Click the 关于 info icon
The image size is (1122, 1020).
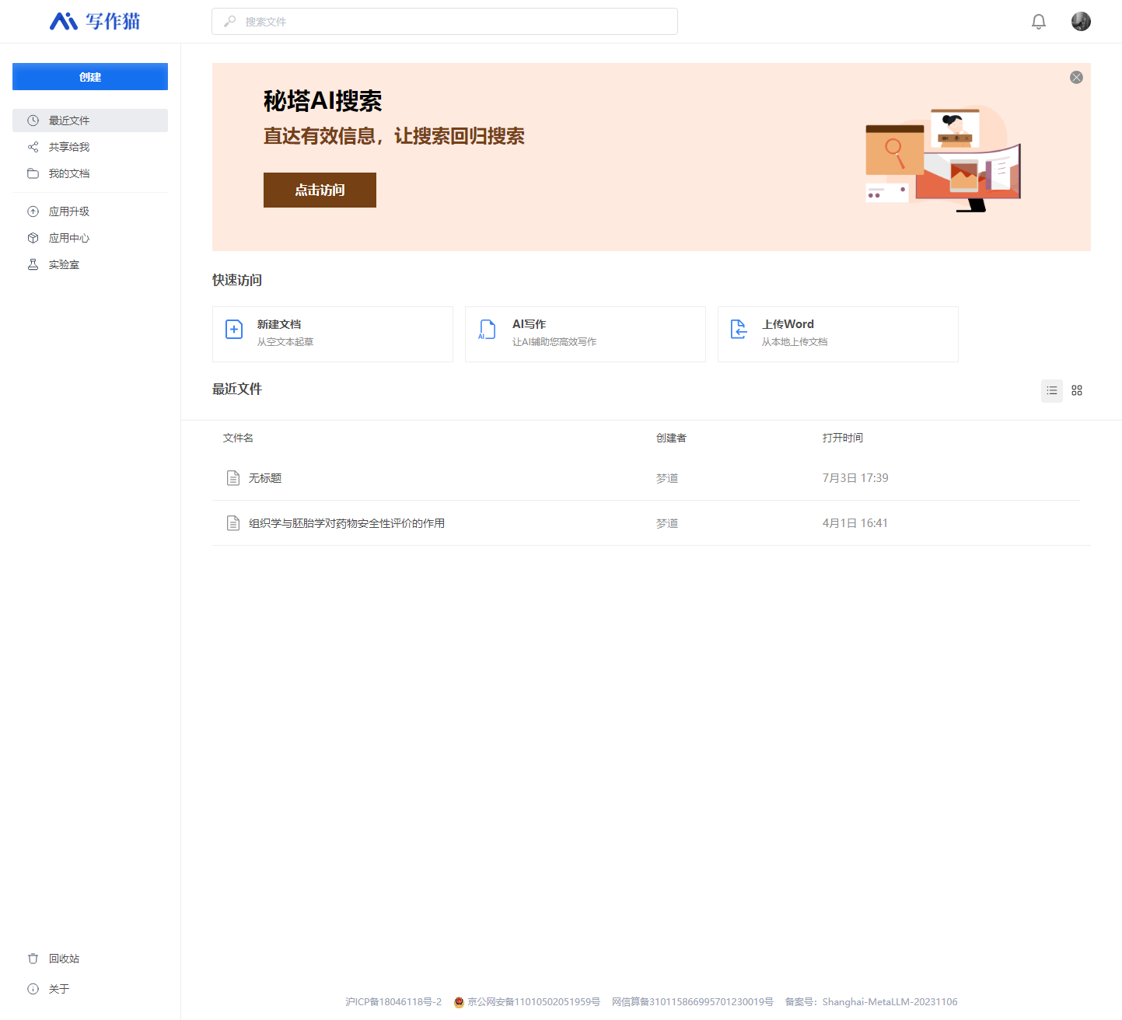point(33,989)
